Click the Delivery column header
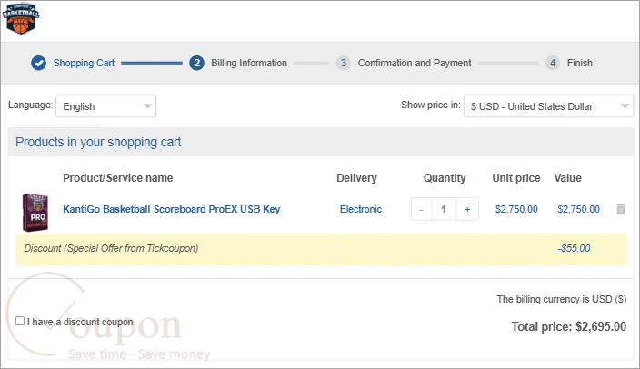 356,178
